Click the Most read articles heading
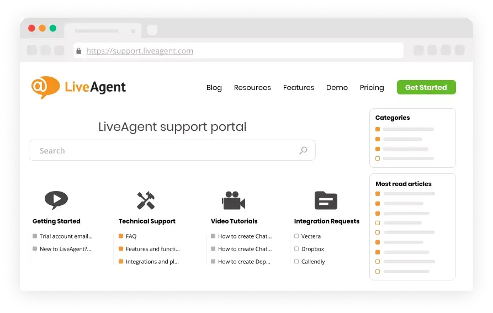Screen dimensions: 493x313 [x=404, y=184]
